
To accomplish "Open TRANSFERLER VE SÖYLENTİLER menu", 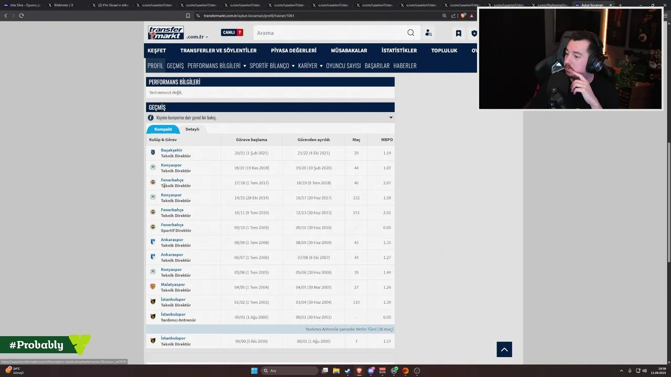I will 218,50.
